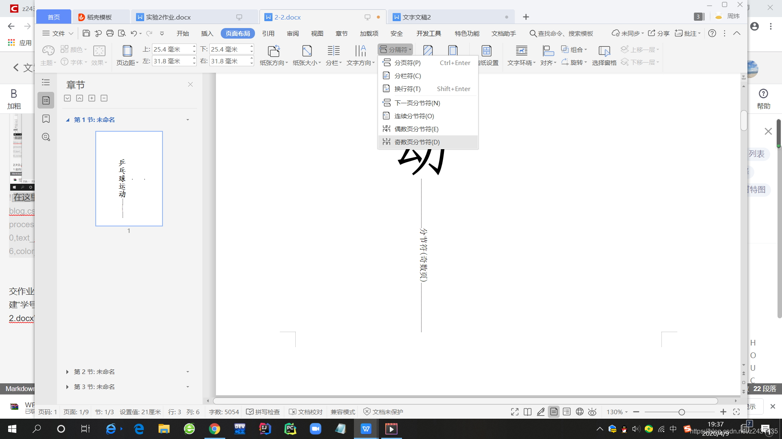
Task: Click the 文字环绕 text wrap icon
Action: click(521, 55)
